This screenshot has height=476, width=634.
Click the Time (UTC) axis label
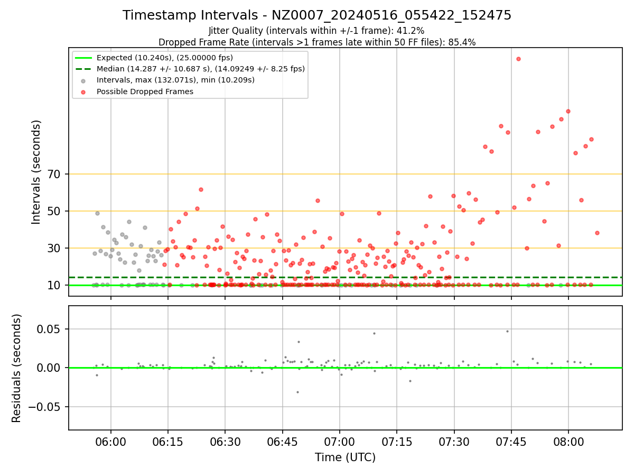(x=345, y=457)
